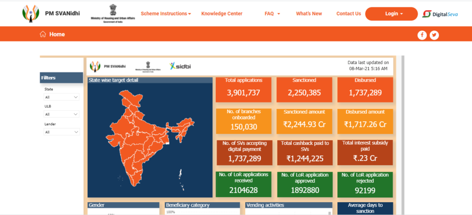The width and height of the screenshot is (472, 215).
Task: Click the Beneficiary category chart header
Action: 203,205
